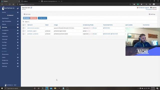Refresh the Service list with the sync icon

[x=31, y=8]
